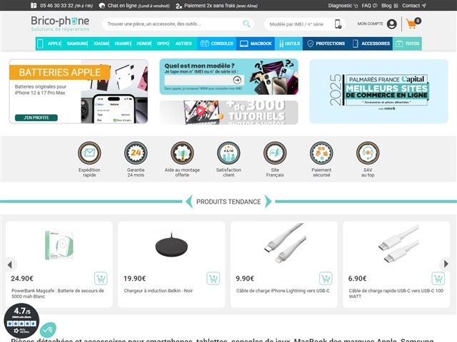This screenshot has height=342, width=457.
Task: Open the Contact link
Action: coord(414,6)
